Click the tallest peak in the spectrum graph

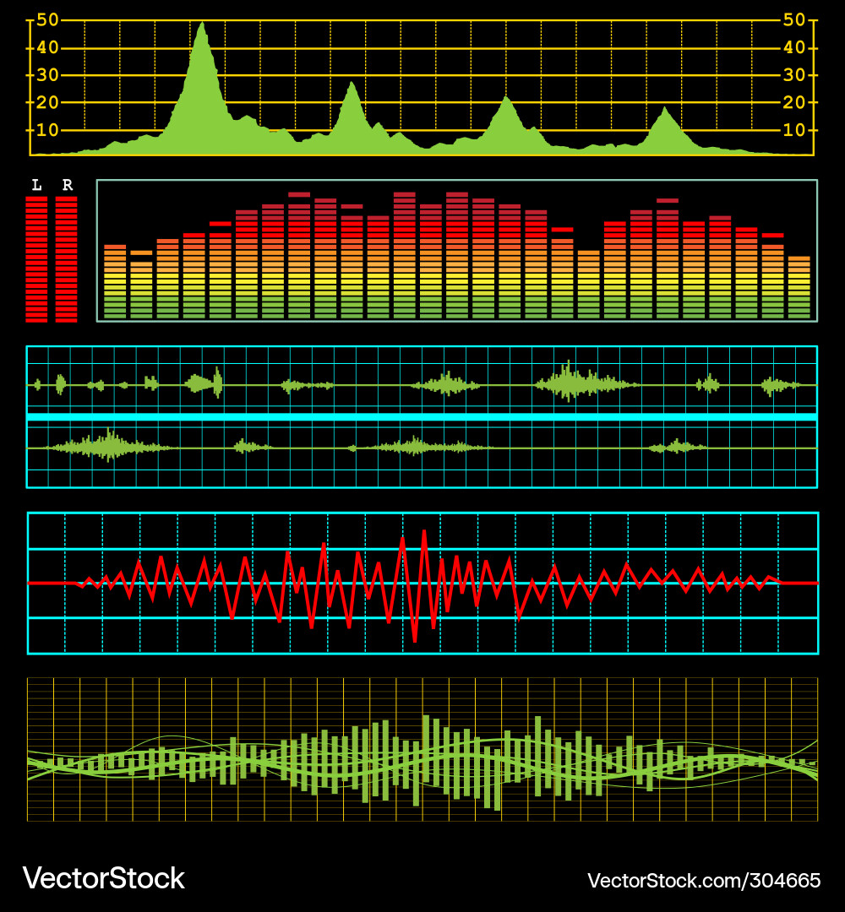point(202,27)
